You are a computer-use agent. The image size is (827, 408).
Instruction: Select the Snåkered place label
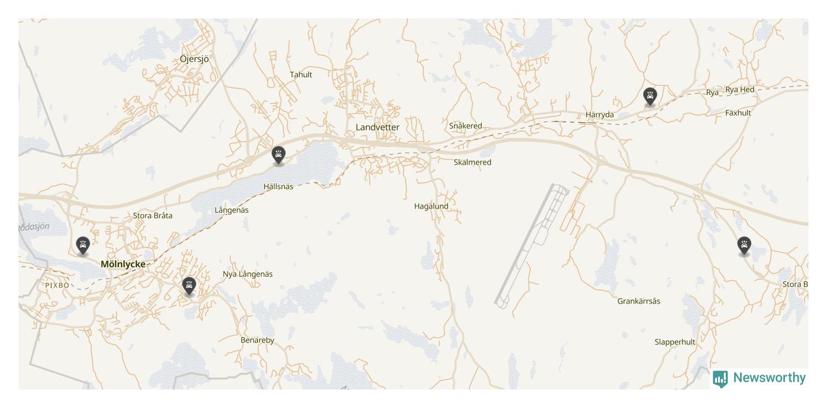[465, 126]
